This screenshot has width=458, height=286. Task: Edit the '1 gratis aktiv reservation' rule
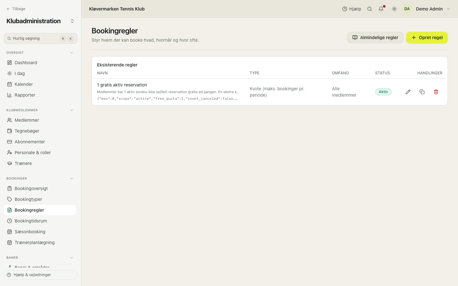tap(408, 92)
